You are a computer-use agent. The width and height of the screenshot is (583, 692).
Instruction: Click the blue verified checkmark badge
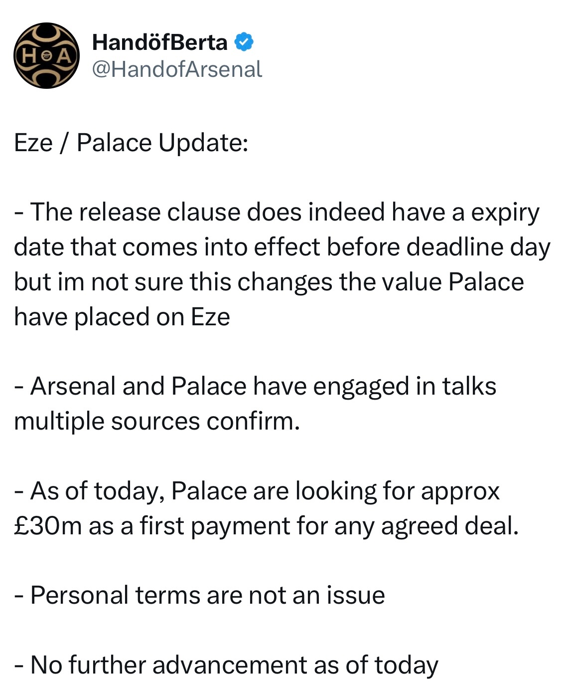click(x=244, y=42)
